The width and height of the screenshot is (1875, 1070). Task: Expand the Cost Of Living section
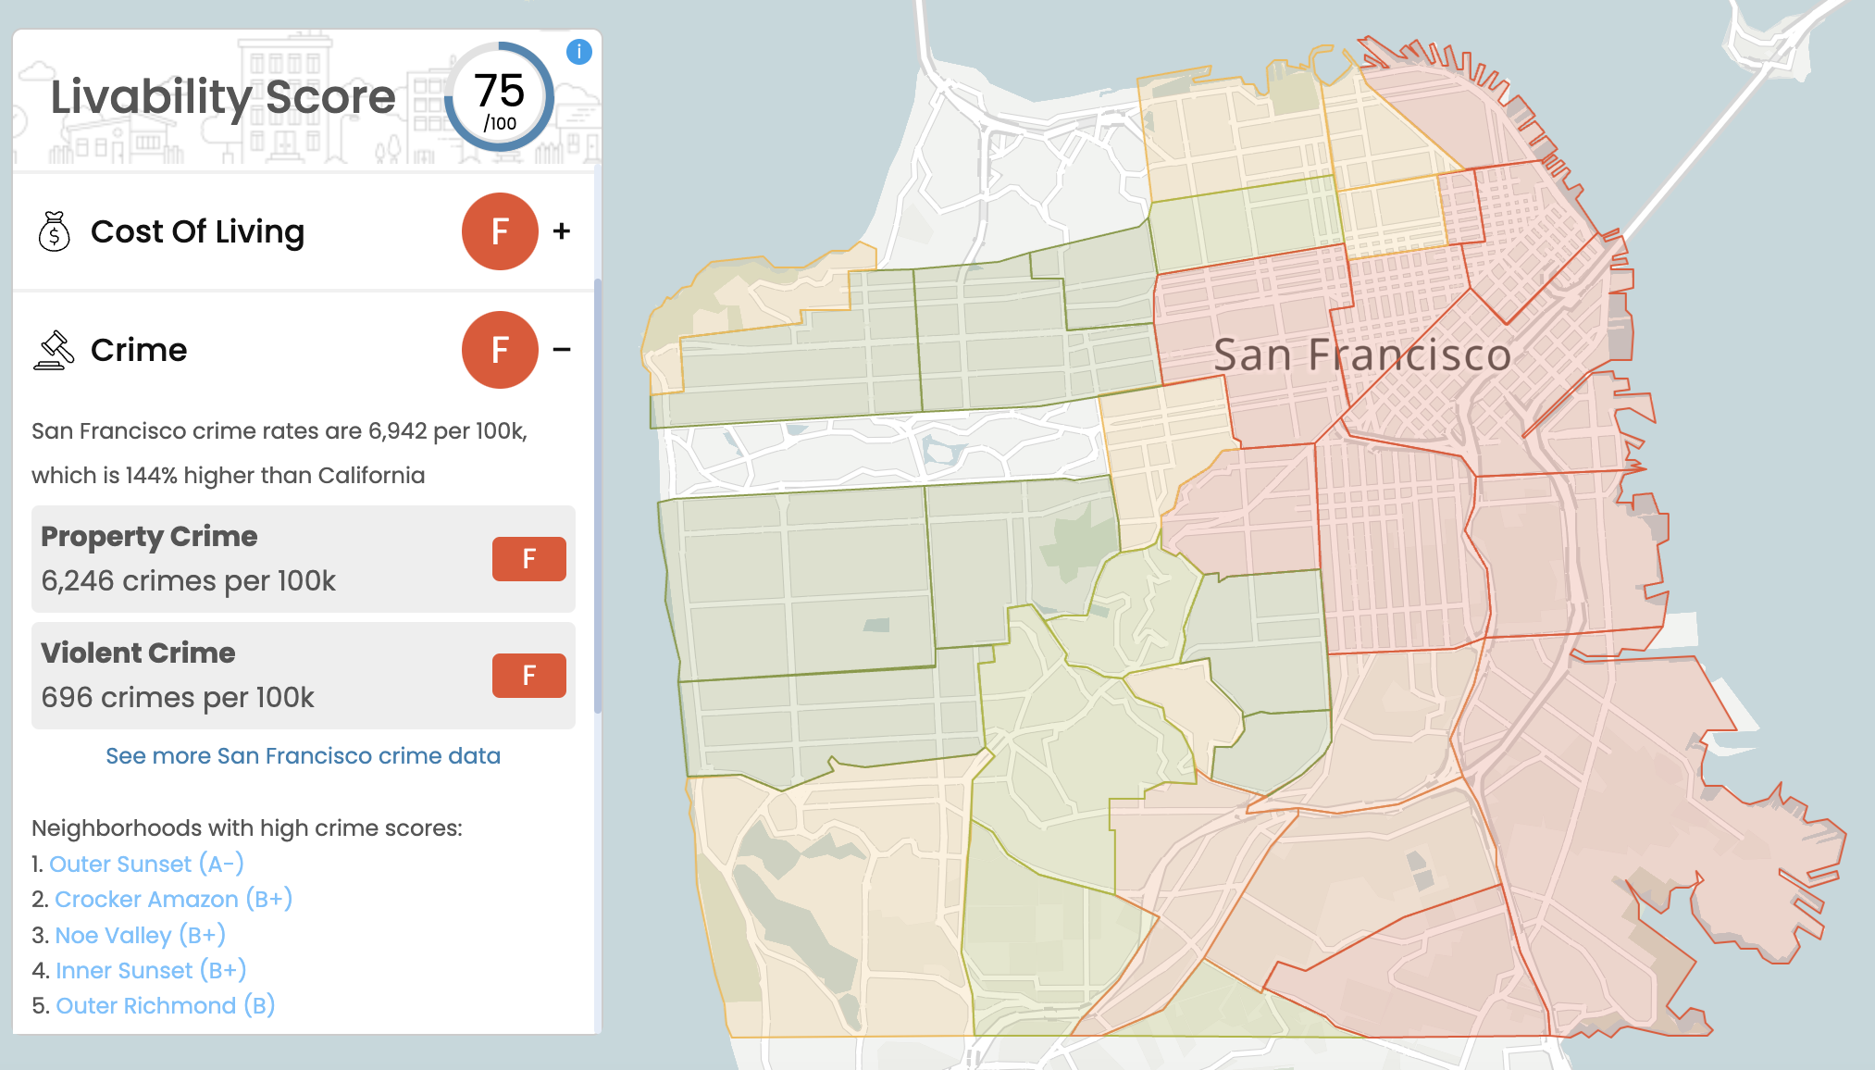pos(562,231)
